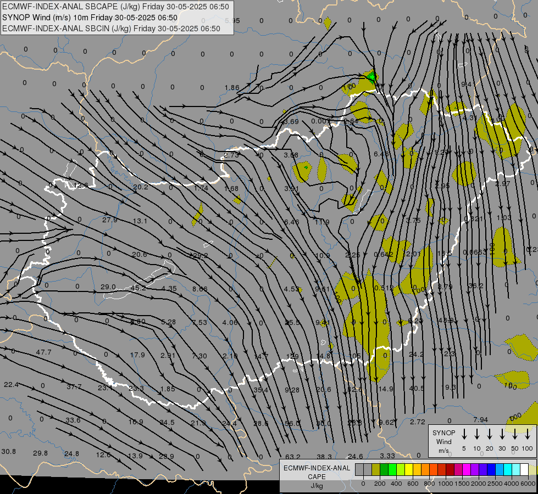
Task: Click the 34.5 value on the map
Action: pyautogui.click(x=167, y=422)
